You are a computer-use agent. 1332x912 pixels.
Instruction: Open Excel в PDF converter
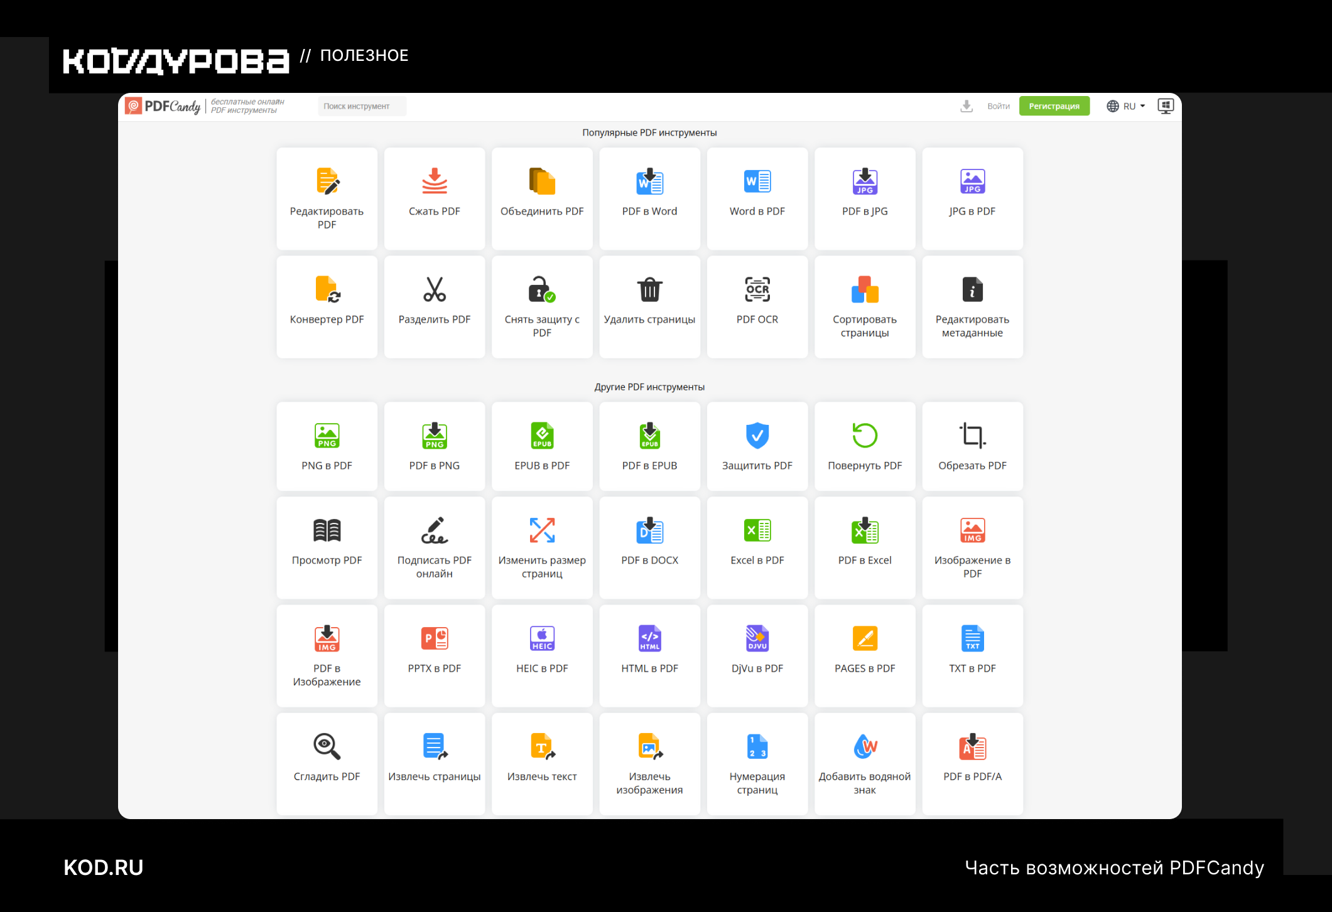tap(757, 547)
